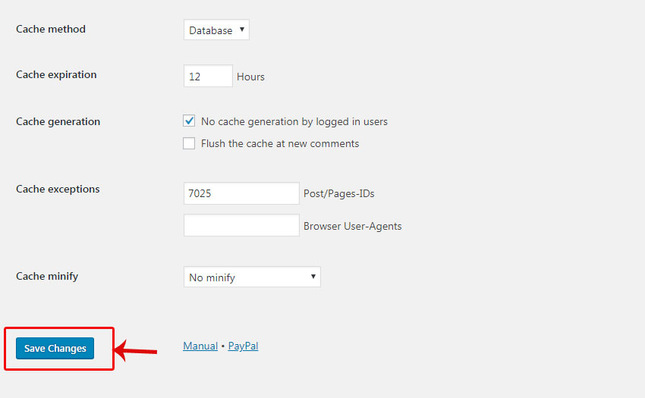Enable Flush the cache at new comments
Viewport: 645px width, 398px height.
click(189, 143)
